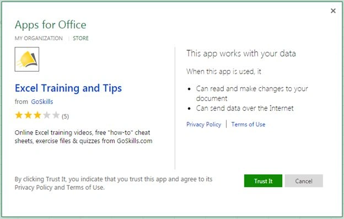Click the "When this app is used, it" text

click(224, 72)
